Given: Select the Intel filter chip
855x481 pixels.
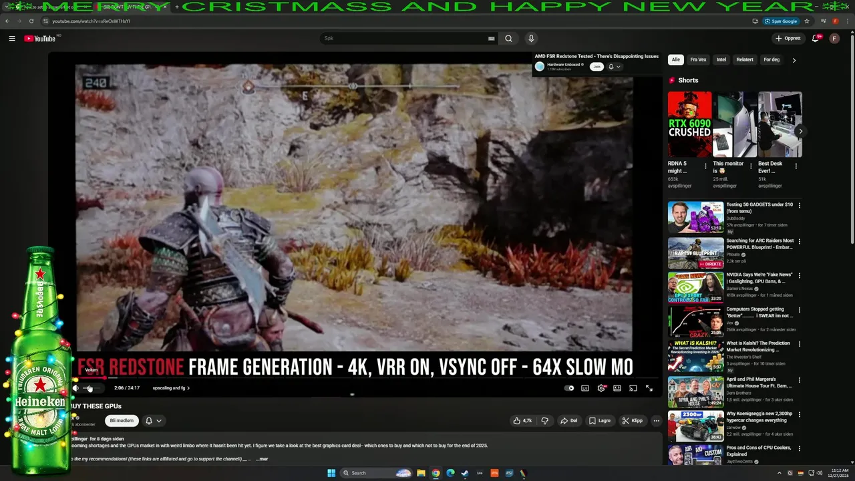Looking at the screenshot, I should pos(721,59).
